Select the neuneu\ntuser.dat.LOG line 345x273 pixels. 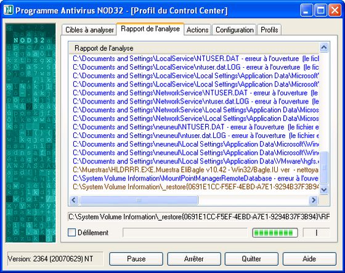(x=196, y=136)
